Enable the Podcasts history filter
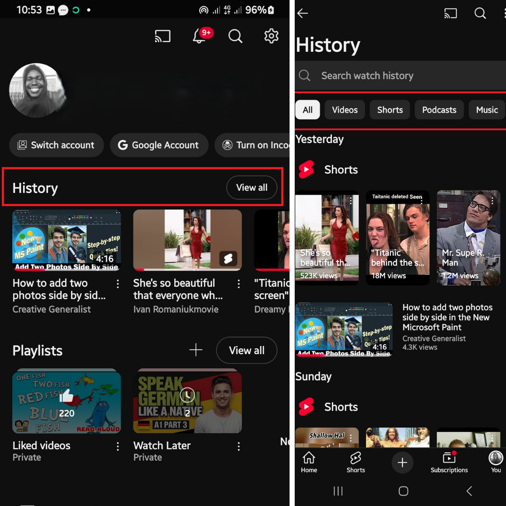Screen dimensions: 506x506 tap(439, 110)
